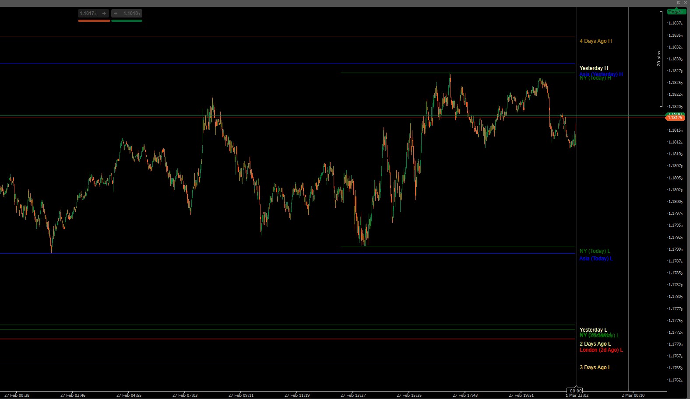This screenshot has width=690, height=399.
Task: Click the '27 Feb 00:38' time label
Action: (17, 395)
